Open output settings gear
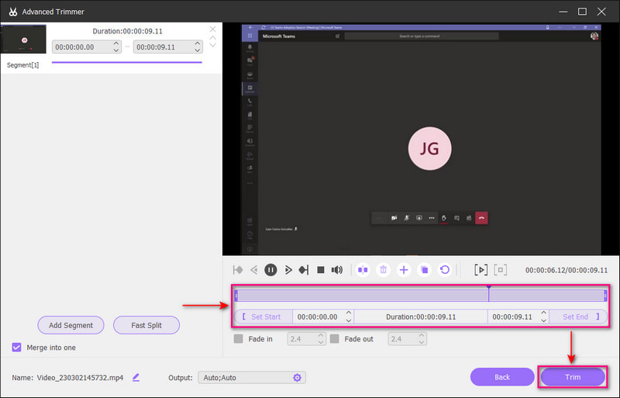620x398 pixels. tap(298, 378)
